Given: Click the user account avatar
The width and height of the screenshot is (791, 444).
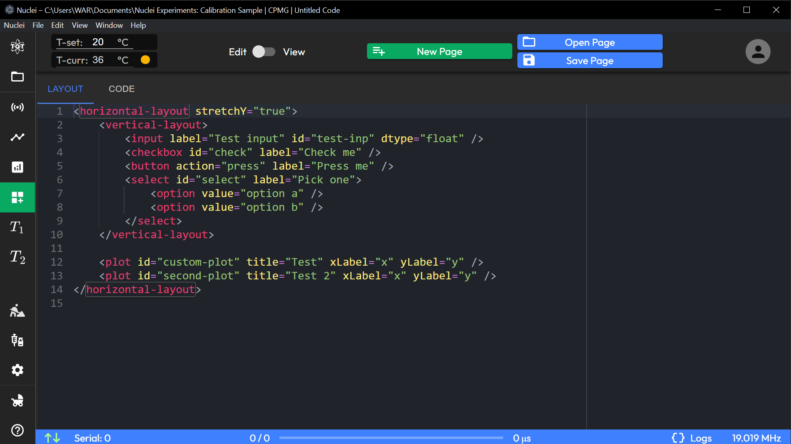Looking at the screenshot, I should (x=758, y=52).
